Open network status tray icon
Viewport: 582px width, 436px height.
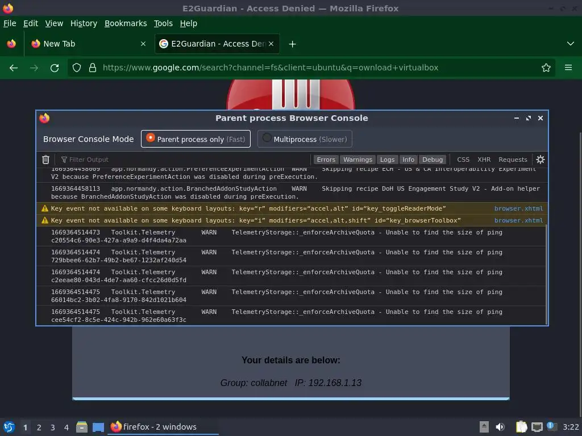click(x=537, y=427)
